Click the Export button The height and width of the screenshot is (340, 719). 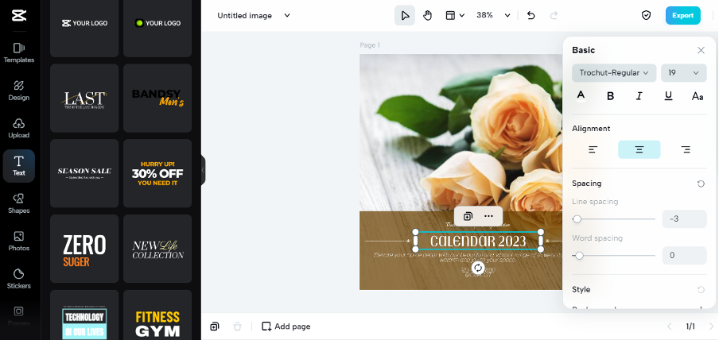682,15
